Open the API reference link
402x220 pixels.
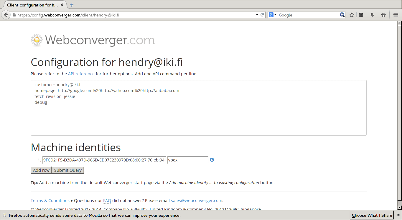(x=81, y=74)
